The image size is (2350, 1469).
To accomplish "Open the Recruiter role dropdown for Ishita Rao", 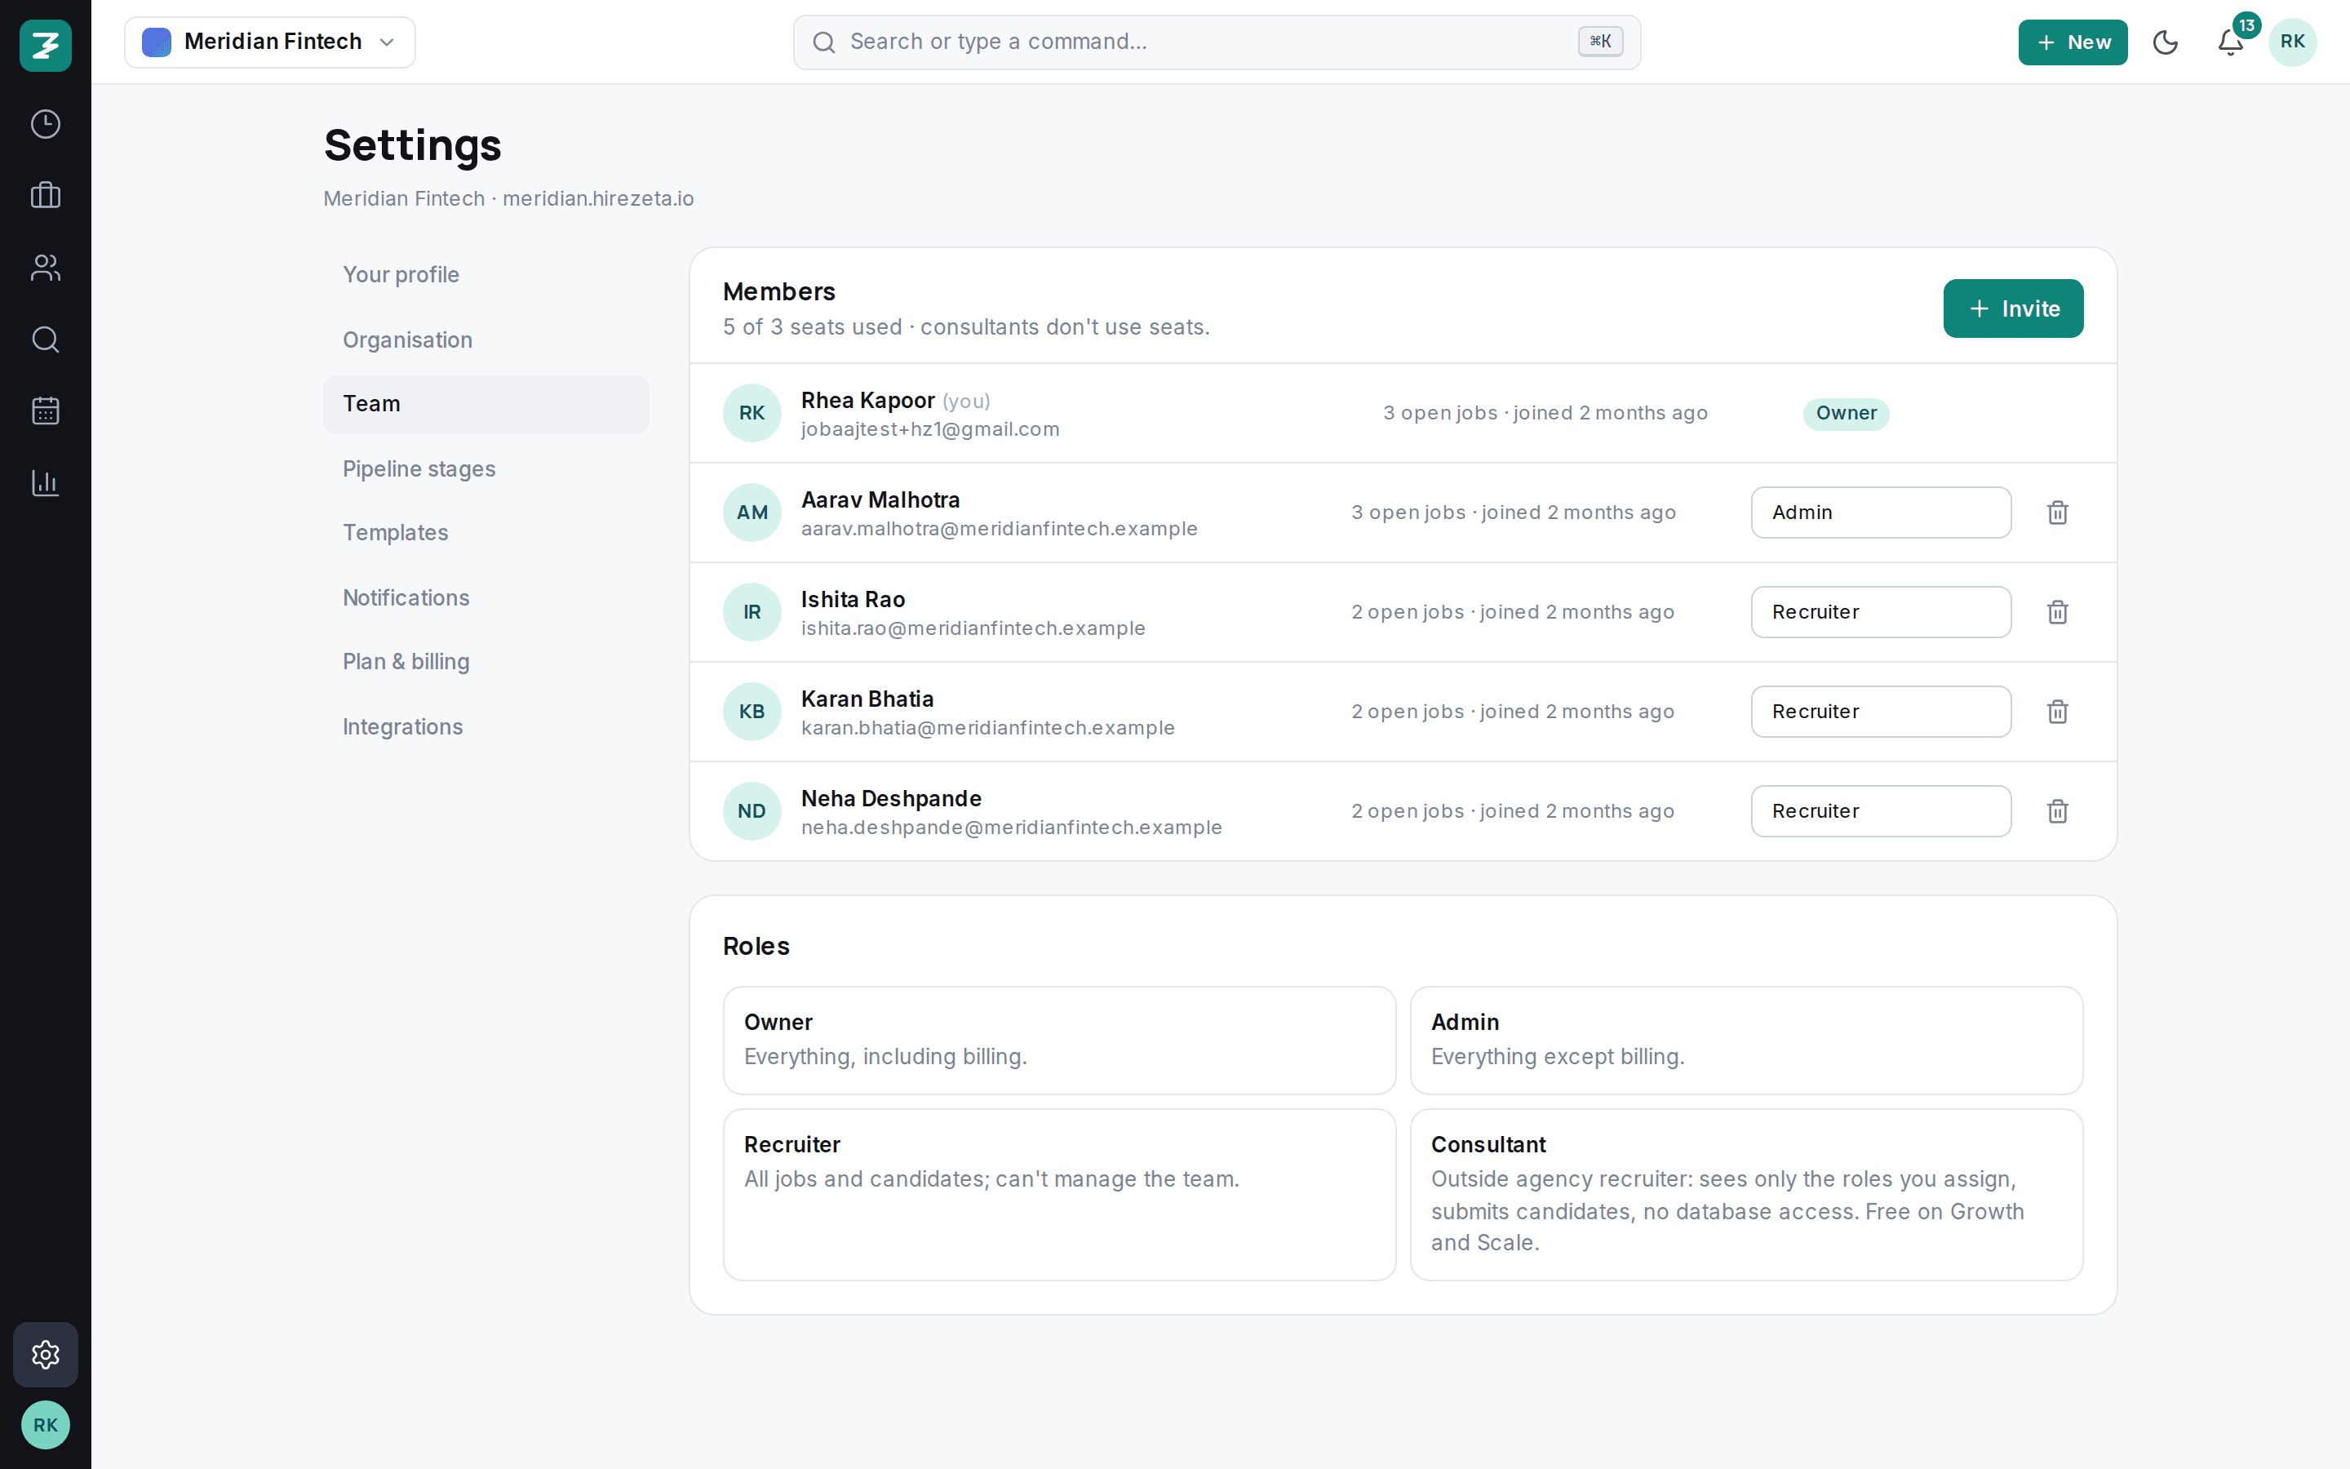I will click(1881, 612).
